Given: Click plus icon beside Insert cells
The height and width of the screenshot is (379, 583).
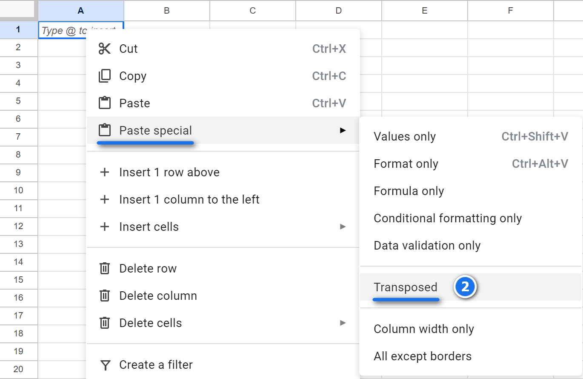Looking at the screenshot, I should point(104,227).
